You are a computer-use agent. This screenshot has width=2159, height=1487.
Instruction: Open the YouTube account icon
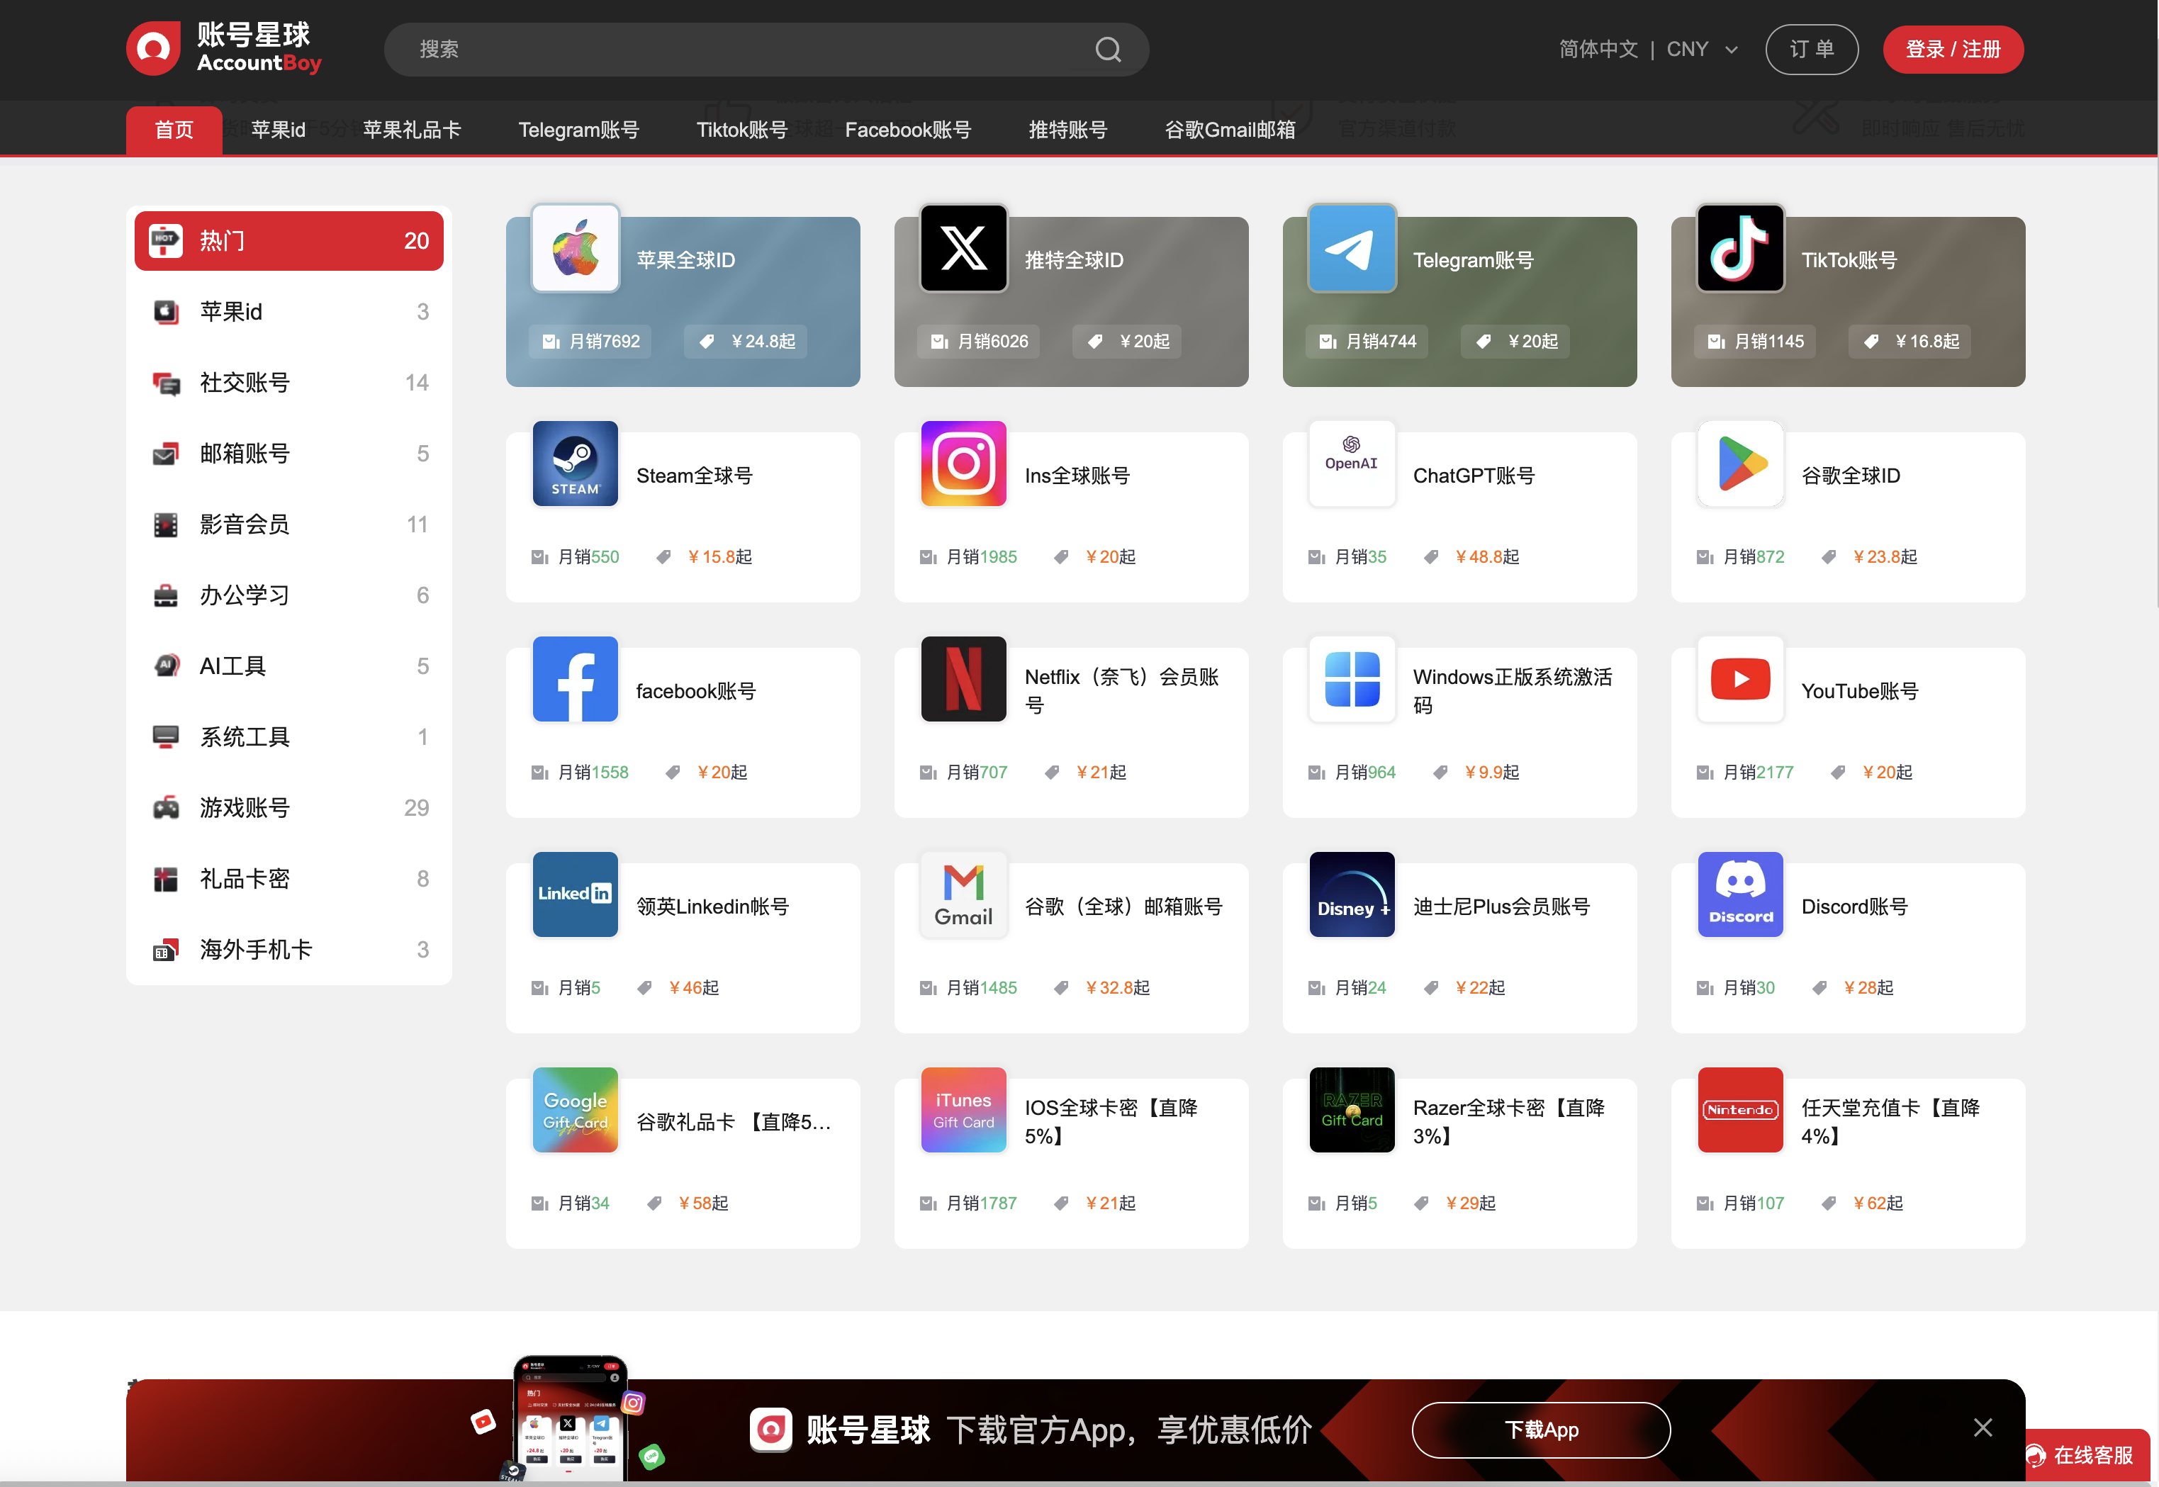[1739, 679]
